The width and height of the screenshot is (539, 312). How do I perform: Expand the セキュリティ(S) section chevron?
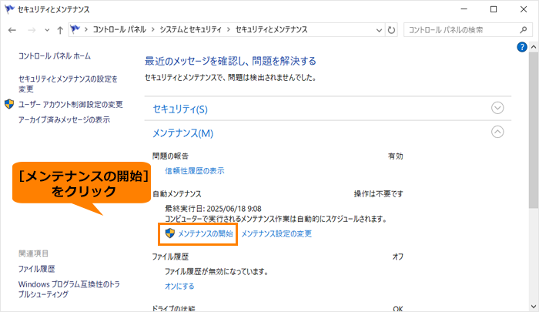pyautogui.click(x=497, y=108)
